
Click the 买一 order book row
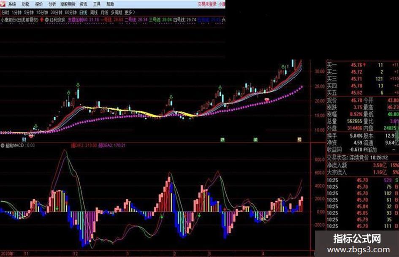pyautogui.click(x=363, y=65)
